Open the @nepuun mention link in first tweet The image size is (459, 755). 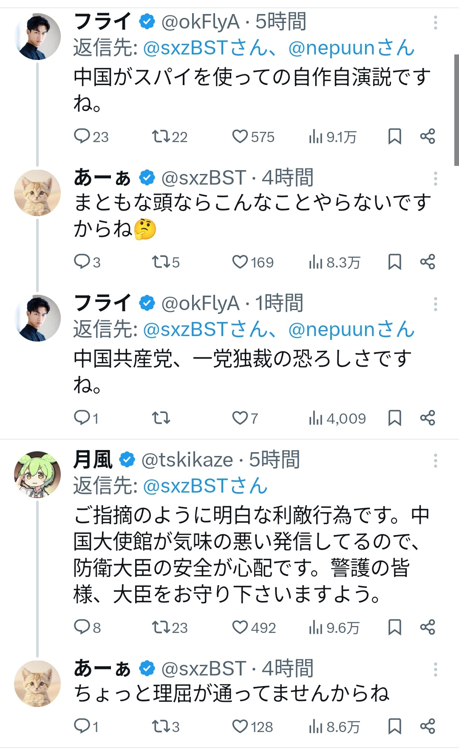click(x=351, y=48)
